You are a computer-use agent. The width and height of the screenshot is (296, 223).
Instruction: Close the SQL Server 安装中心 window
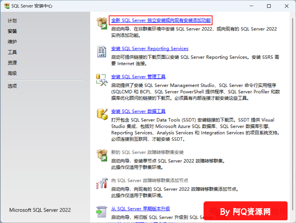coord(287,6)
